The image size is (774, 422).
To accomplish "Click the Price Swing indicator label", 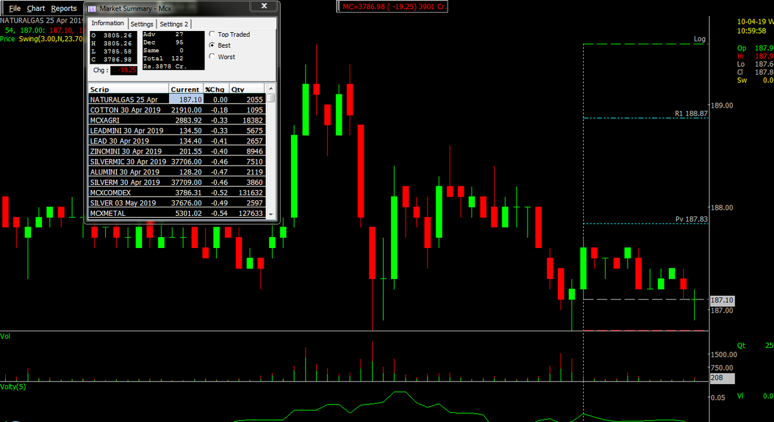I will [41, 39].
